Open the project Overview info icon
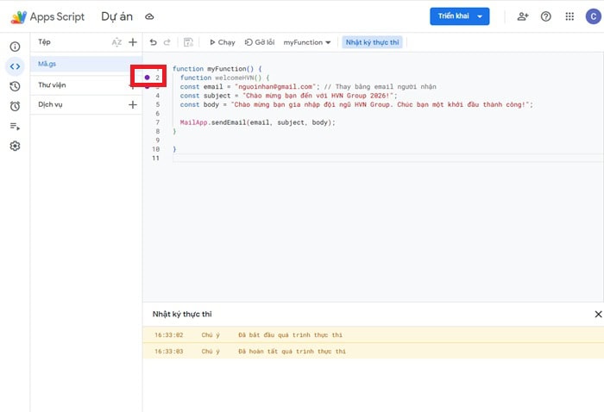Viewport: 604px width, 412px height. pyautogui.click(x=15, y=47)
